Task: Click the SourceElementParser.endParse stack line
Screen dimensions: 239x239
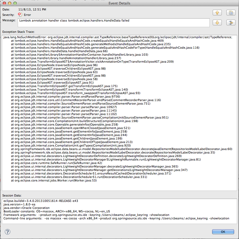Action: pos(81,104)
